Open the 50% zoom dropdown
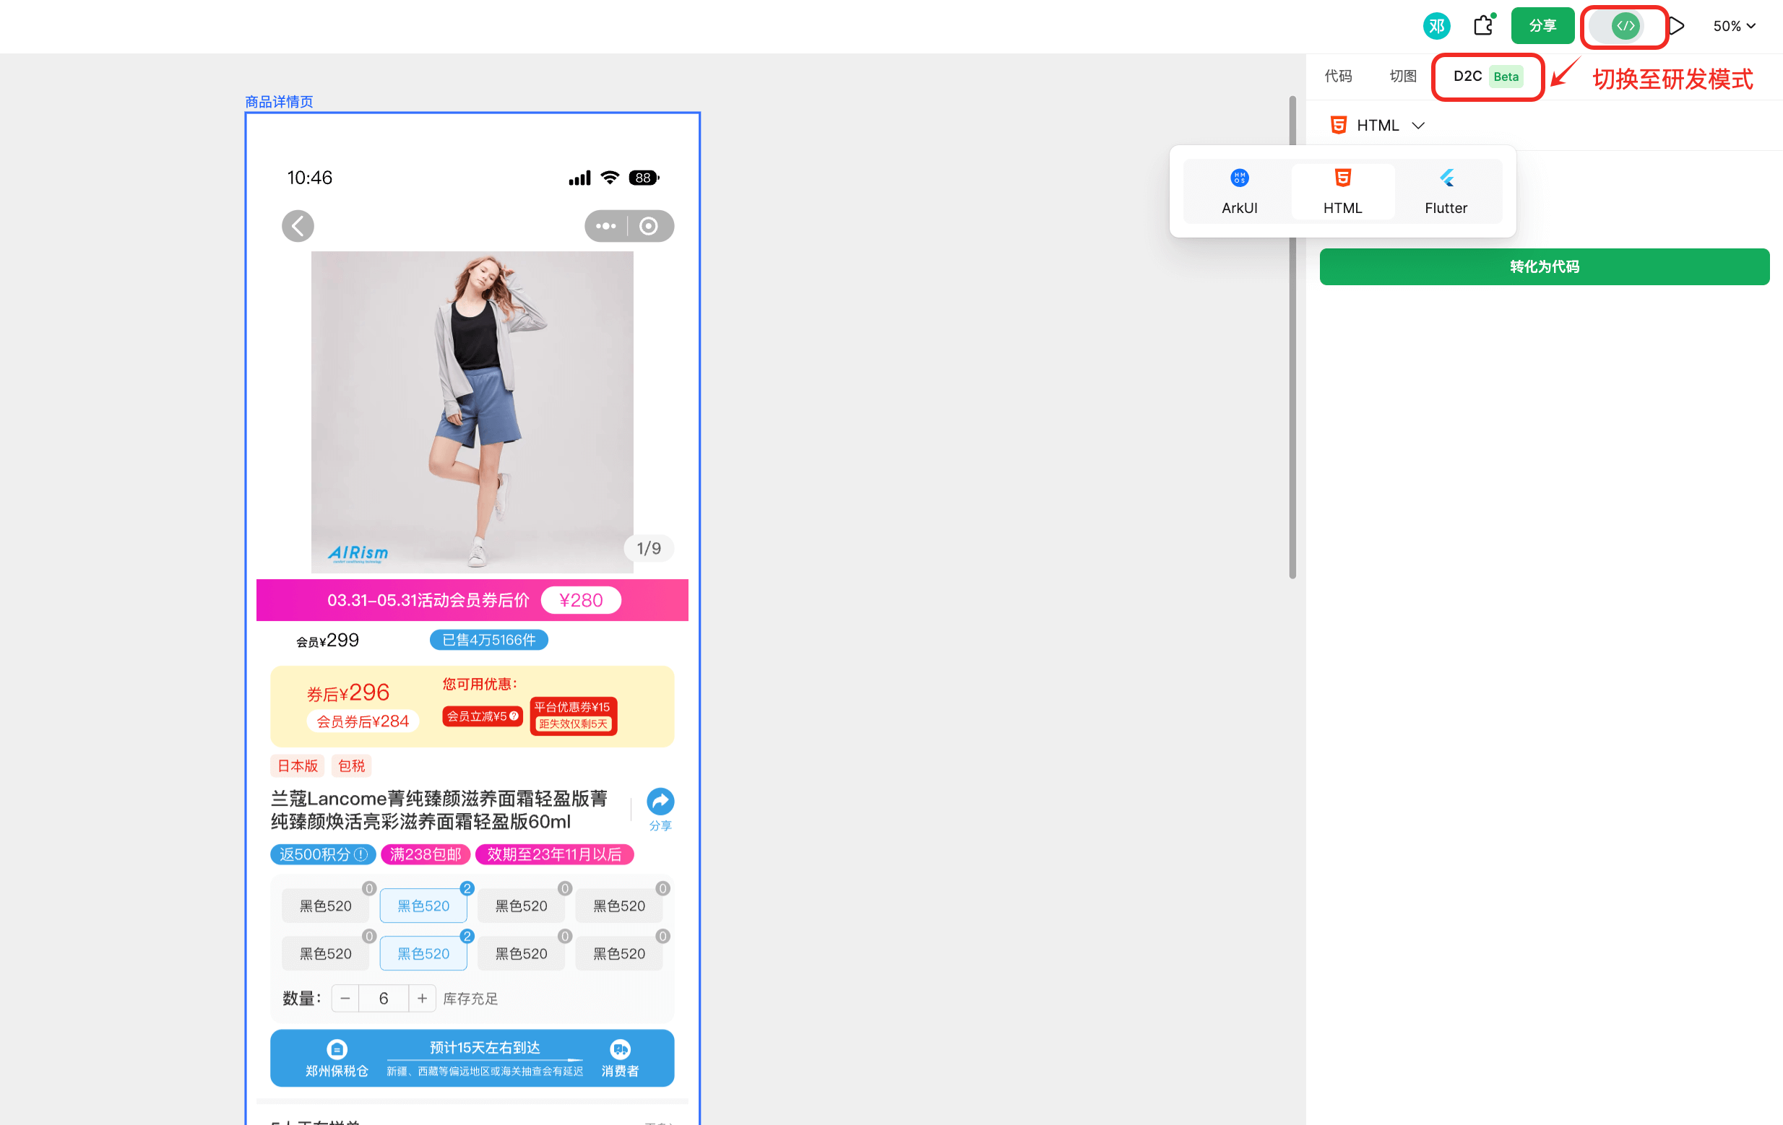The image size is (1783, 1125). [1733, 27]
